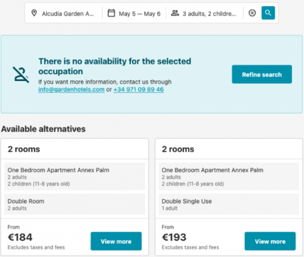
Task: Select the Double Room 2 adults row
Action: pyautogui.click(x=75, y=204)
